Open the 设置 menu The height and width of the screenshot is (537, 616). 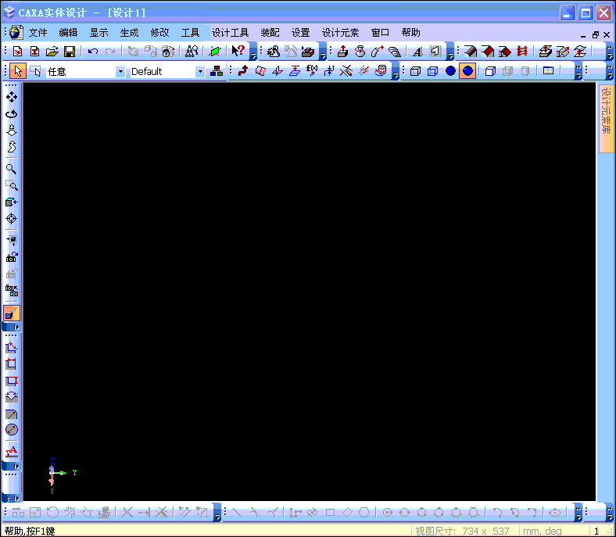coord(300,33)
